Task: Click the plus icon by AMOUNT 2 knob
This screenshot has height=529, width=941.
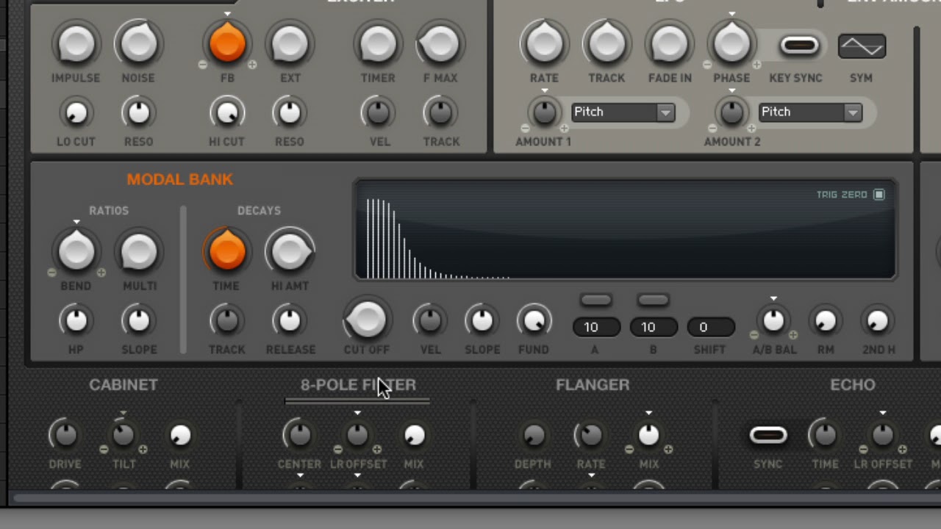Action: (751, 128)
